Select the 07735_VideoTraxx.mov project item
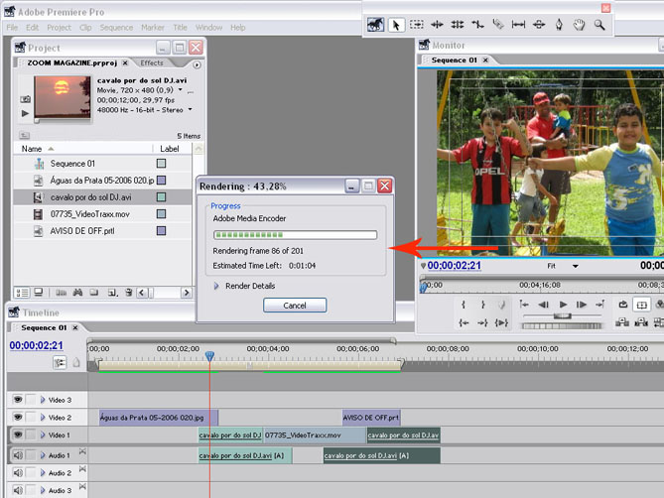 (89, 213)
